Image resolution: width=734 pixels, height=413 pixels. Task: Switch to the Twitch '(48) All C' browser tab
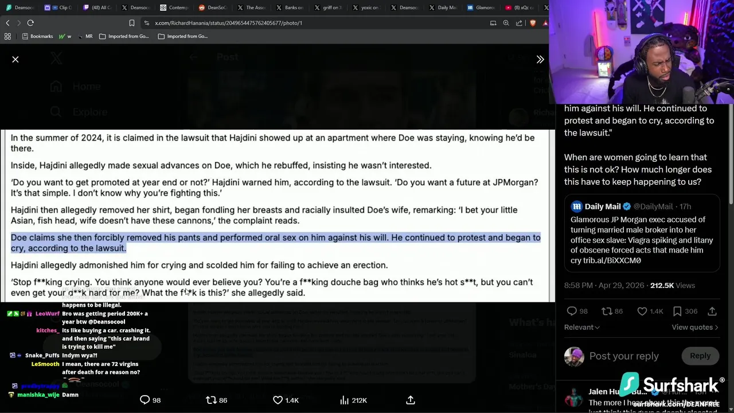(x=98, y=7)
